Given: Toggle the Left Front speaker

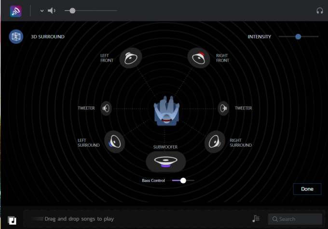Looking at the screenshot, I should tap(131, 58).
